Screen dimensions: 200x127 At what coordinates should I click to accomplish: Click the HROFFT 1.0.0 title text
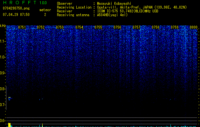pyautogui.click(x=25, y=3)
